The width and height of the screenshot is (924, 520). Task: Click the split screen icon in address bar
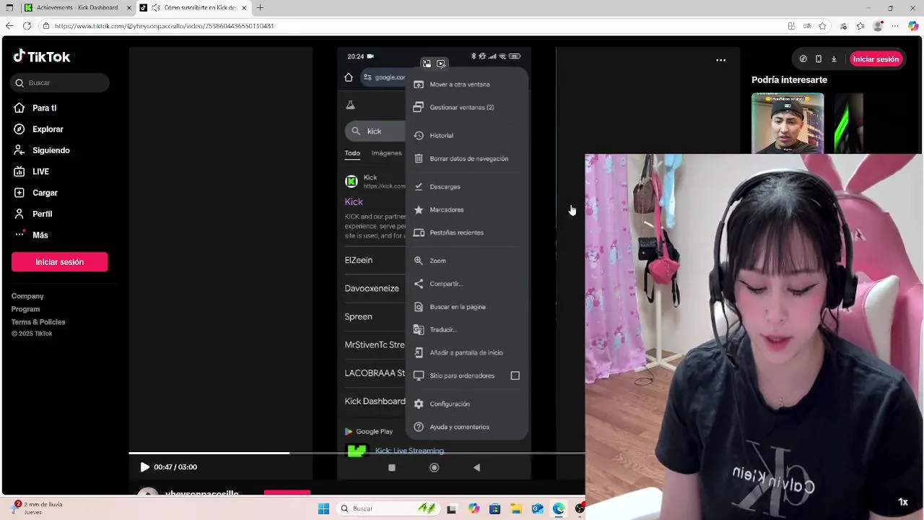click(792, 26)
